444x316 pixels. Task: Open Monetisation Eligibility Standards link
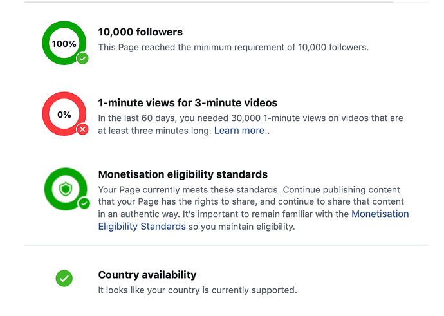[254, 220]
